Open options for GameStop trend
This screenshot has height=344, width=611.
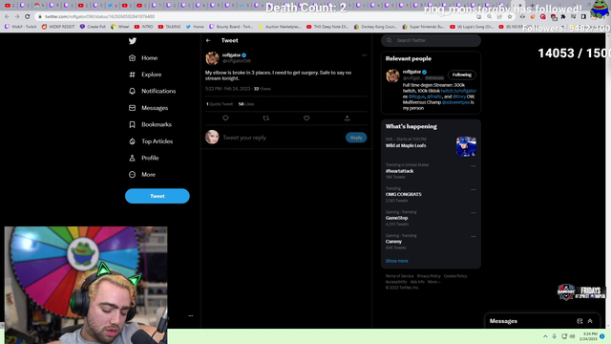[474, 213]
